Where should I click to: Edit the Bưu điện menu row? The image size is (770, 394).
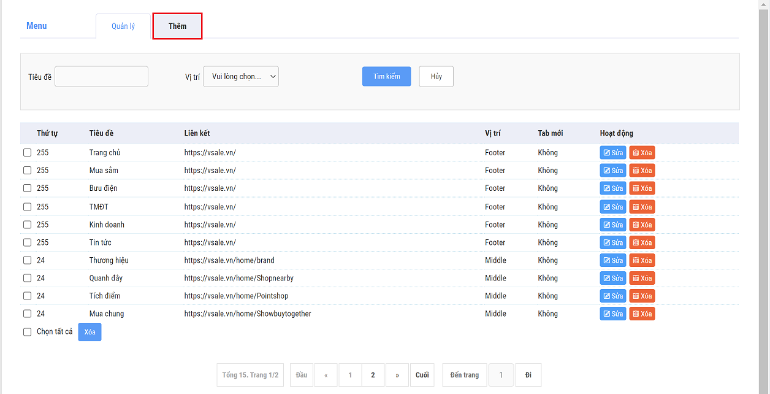(612, 188)
